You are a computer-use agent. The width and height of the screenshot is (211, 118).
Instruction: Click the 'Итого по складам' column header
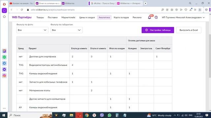click(117, 49)
